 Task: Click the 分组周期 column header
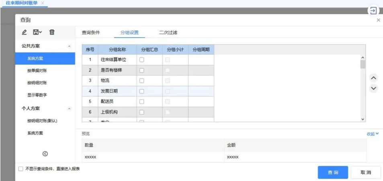(201, 49)
